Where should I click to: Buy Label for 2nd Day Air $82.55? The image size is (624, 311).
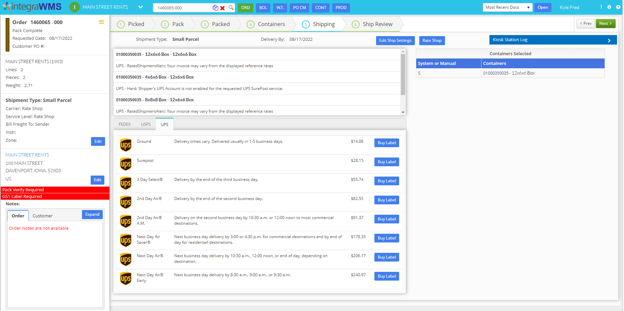(386, 200)
